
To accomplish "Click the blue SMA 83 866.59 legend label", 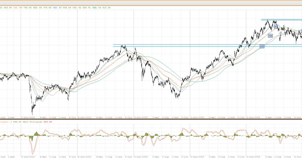I will pyautogui.click(x=62, y=8).
